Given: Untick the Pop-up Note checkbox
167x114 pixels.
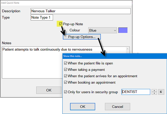Looking at the screenshot, I should coord(61,24).
